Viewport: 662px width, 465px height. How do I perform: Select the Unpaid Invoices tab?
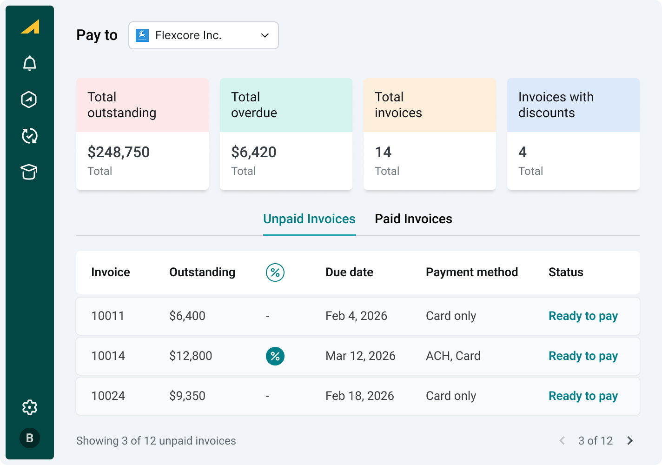[x=309, y=219]
